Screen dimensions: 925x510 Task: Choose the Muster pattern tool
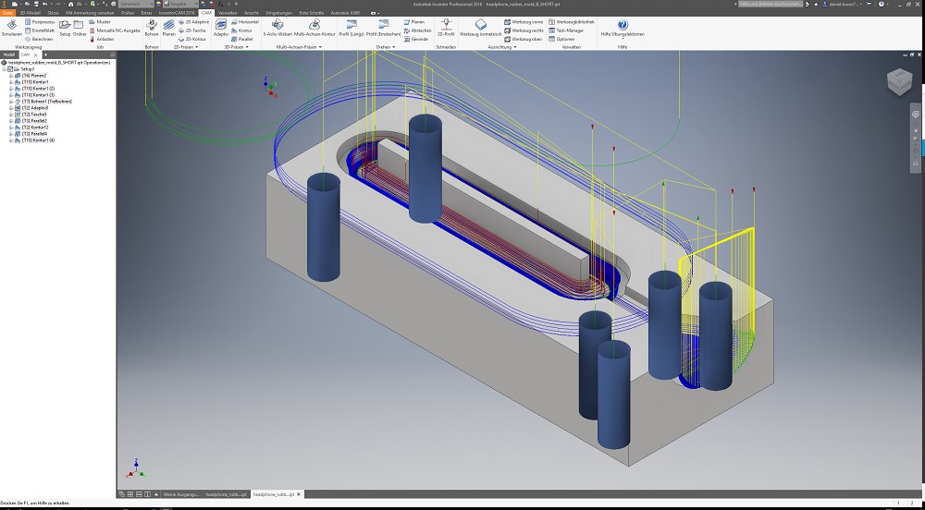coord(100,22)
